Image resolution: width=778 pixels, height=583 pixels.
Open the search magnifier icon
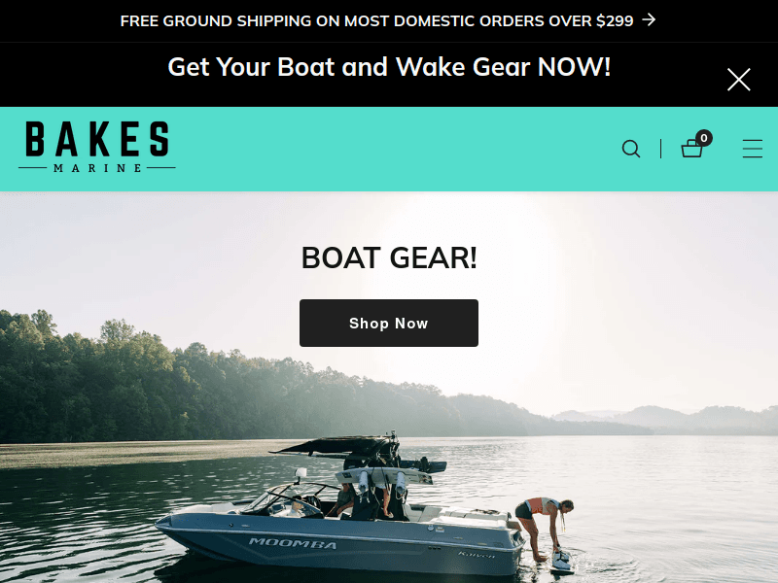tap(630, 149)
